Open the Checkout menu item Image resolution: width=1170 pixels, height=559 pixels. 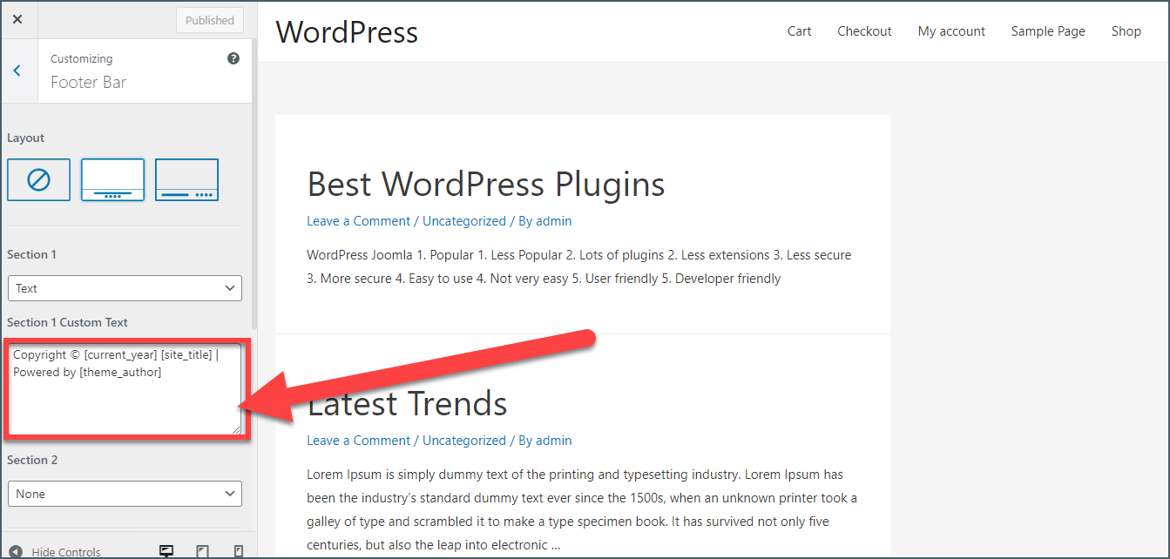tap(864, 31)
